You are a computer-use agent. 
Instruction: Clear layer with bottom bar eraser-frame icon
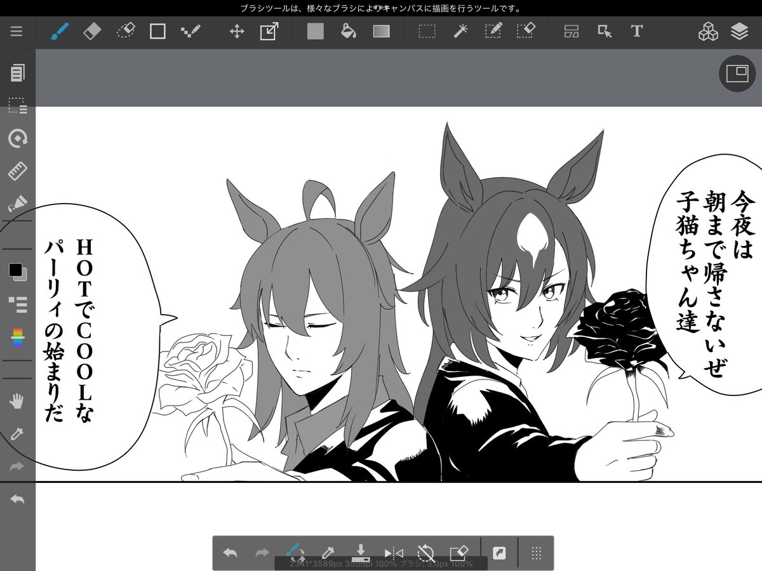tap(459, 553)
